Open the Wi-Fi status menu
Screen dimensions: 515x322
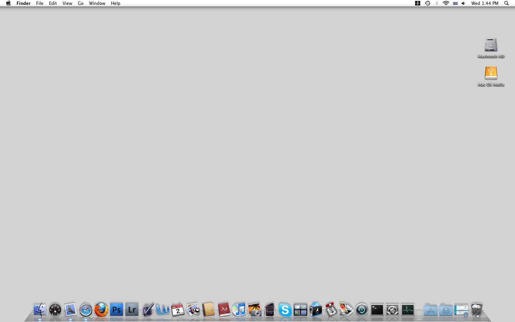pos(446,3)
